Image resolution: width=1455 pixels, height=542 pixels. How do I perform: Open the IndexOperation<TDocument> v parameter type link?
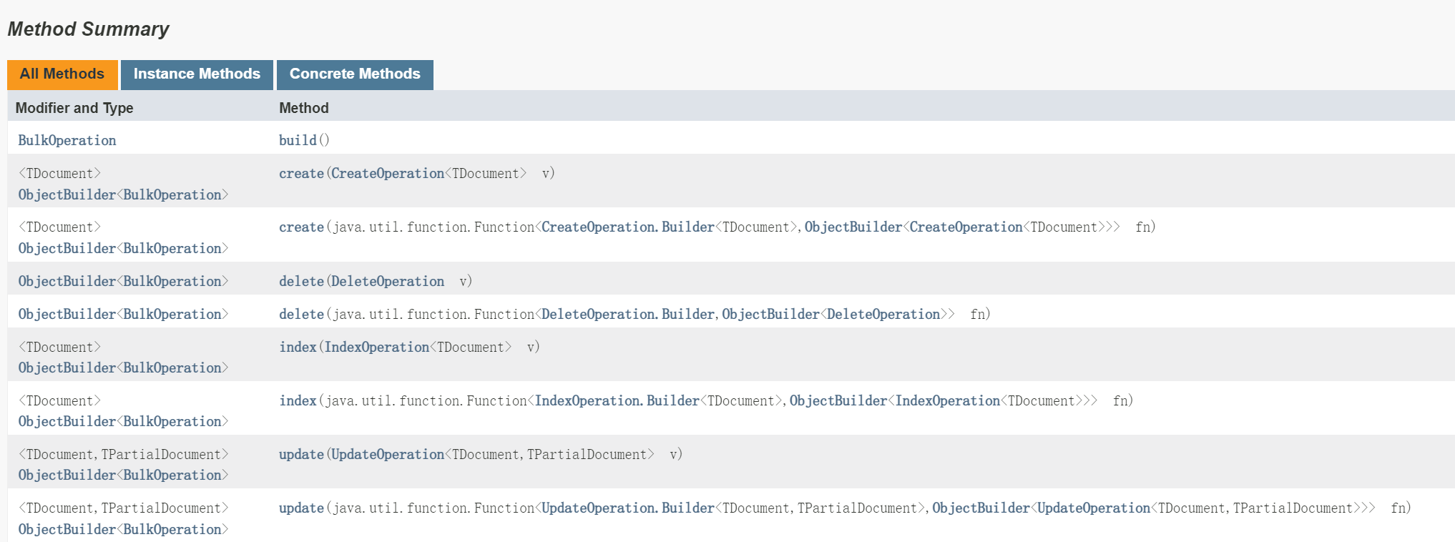376,347
